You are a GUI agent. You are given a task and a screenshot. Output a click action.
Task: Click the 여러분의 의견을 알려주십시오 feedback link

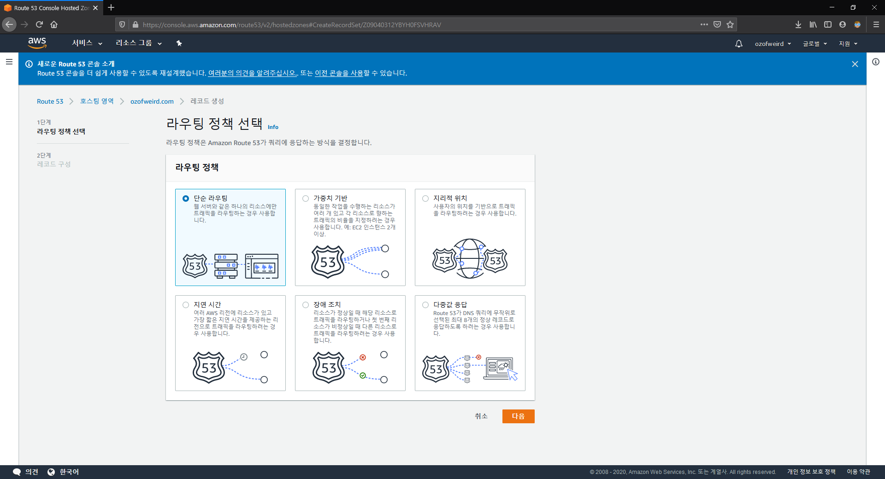252,73
